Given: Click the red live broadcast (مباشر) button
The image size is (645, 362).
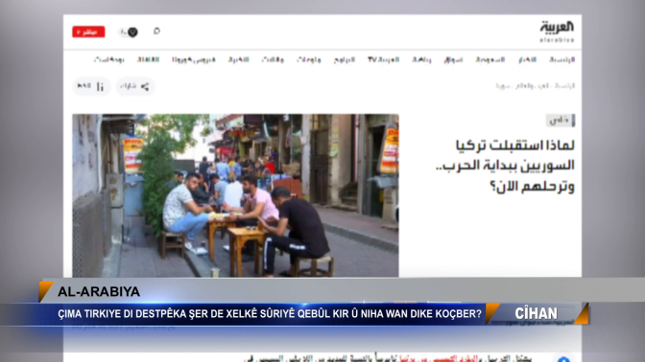Looking at the screenshot, I should point(88,32).
